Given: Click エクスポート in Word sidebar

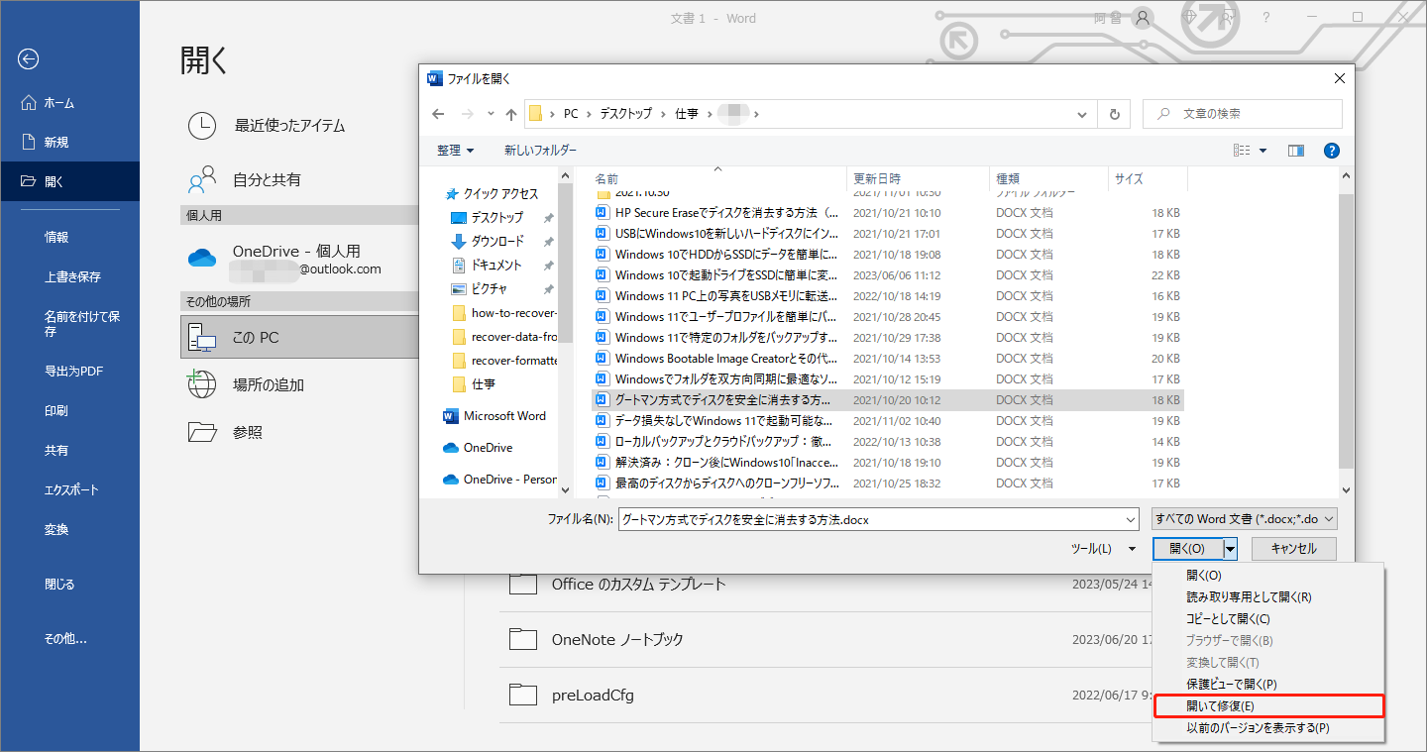Looking at the screenshot, I should pos(69,490).
